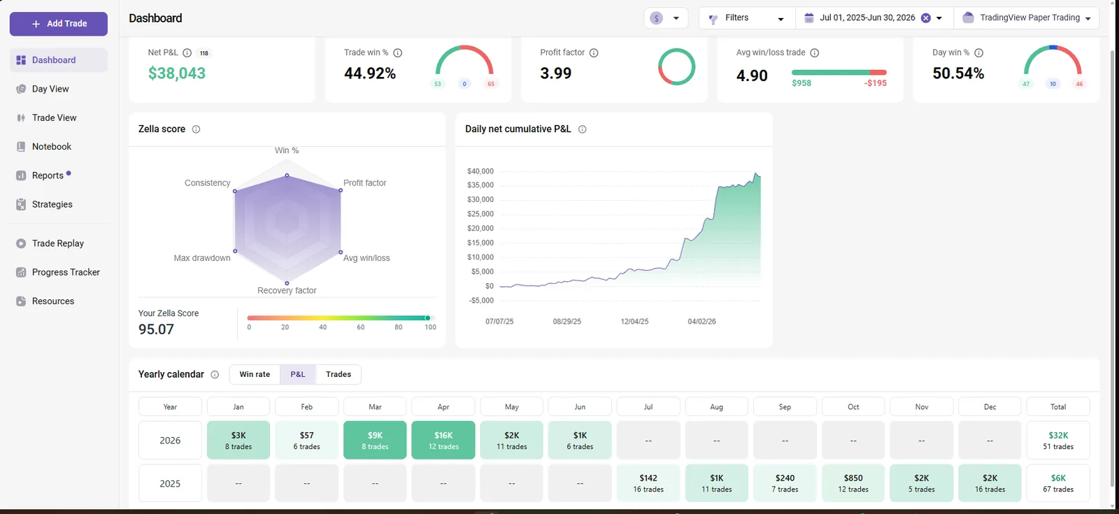
Task: Click the page vertical scrollbar
Action: pyautogui.click(x=1113, y=269)
